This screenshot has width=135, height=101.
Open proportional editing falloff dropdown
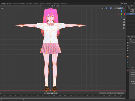pos(60,6)
